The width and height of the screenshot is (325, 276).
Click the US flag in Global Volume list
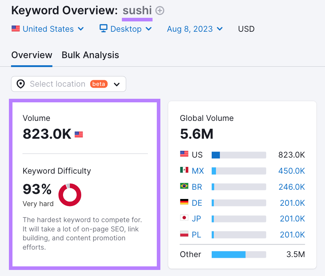184,154
